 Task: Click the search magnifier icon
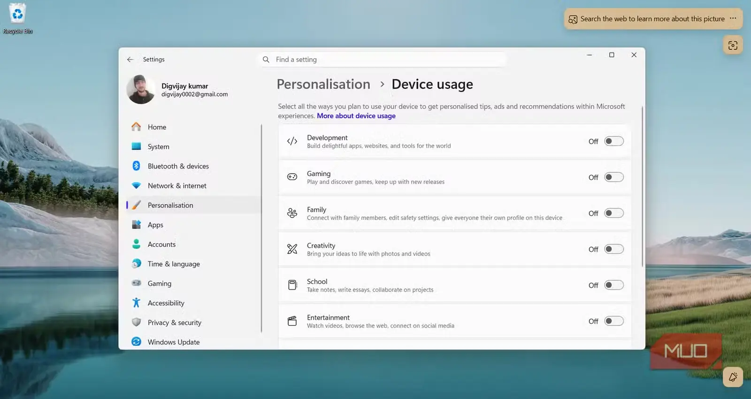[x=266, y=60]
